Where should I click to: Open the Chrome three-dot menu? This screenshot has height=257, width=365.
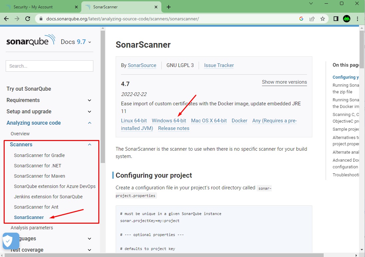tap(357, 19)
